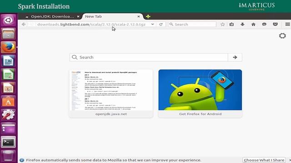This screenshot has height=163, width=291.
Task: Click the Get Firefox for Android caption
Action: (x=200, y=114)
